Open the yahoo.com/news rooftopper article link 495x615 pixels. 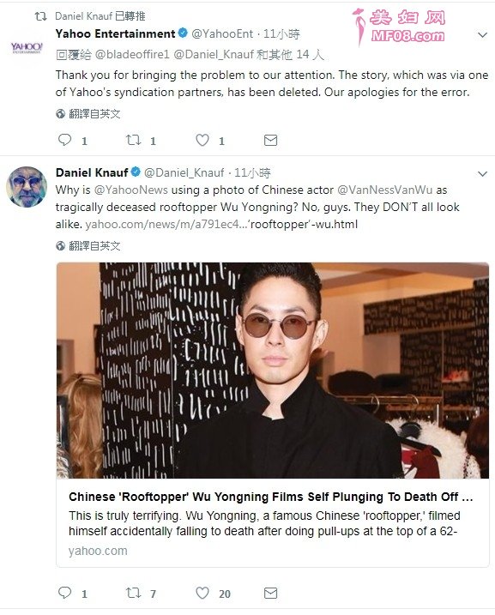click(221, 225)
